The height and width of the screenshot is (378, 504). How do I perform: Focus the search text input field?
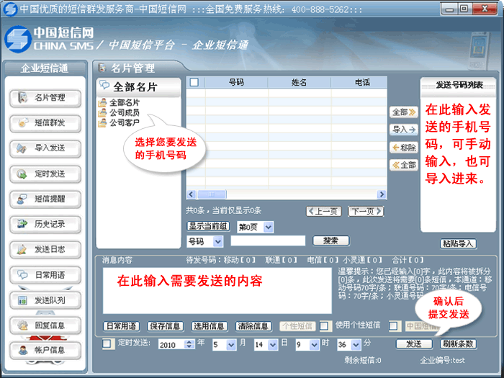coord(268,240)
